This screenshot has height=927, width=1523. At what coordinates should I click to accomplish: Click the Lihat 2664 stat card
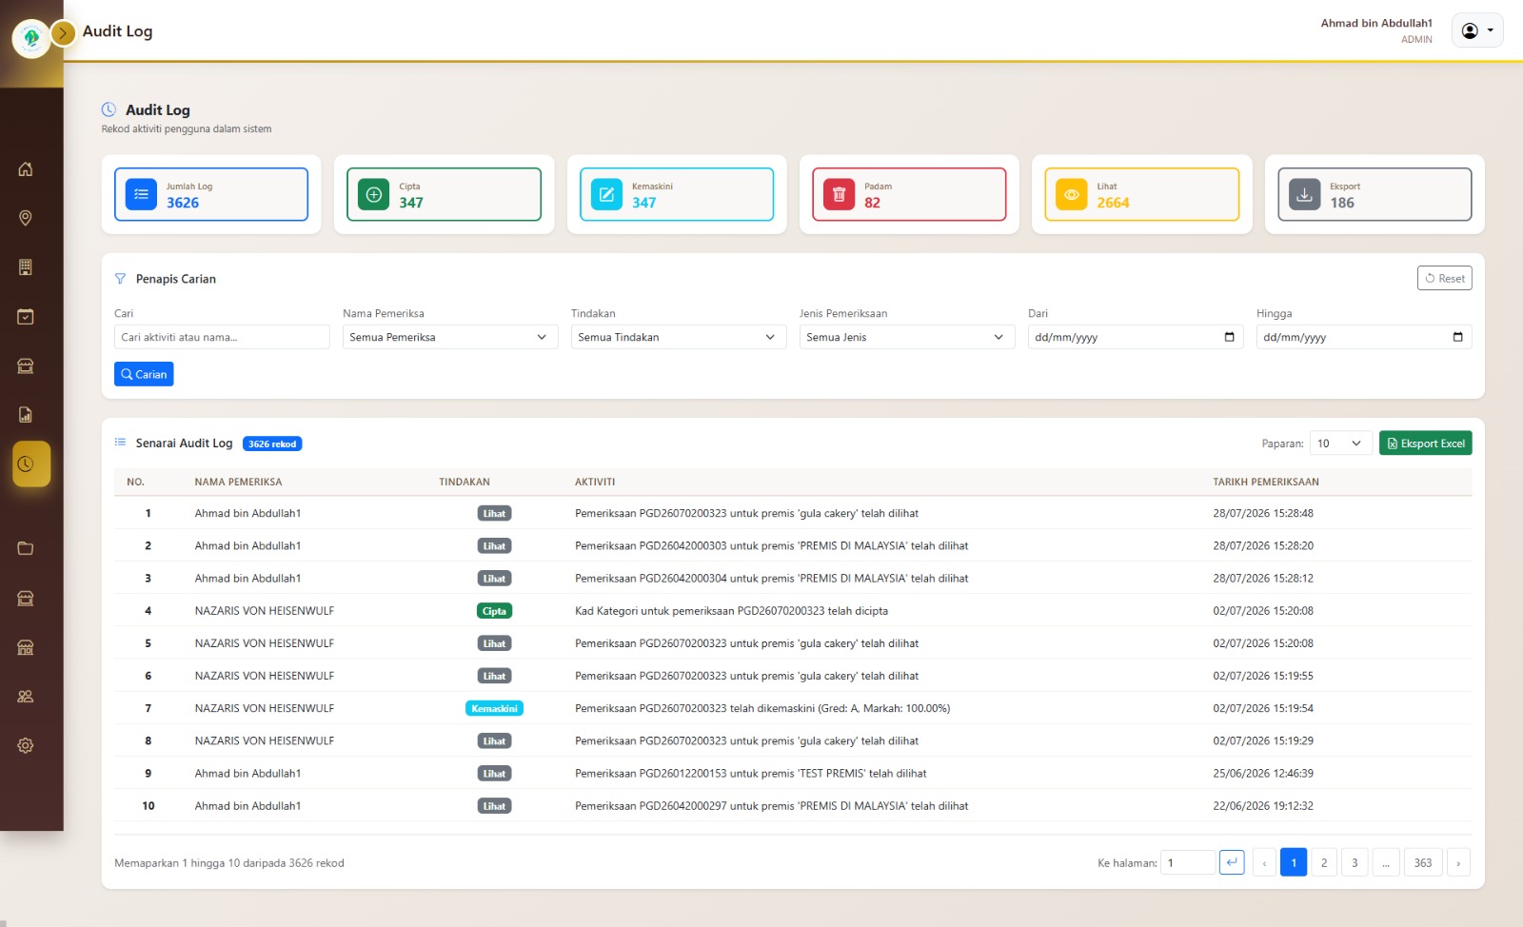tap(1142, 194)
